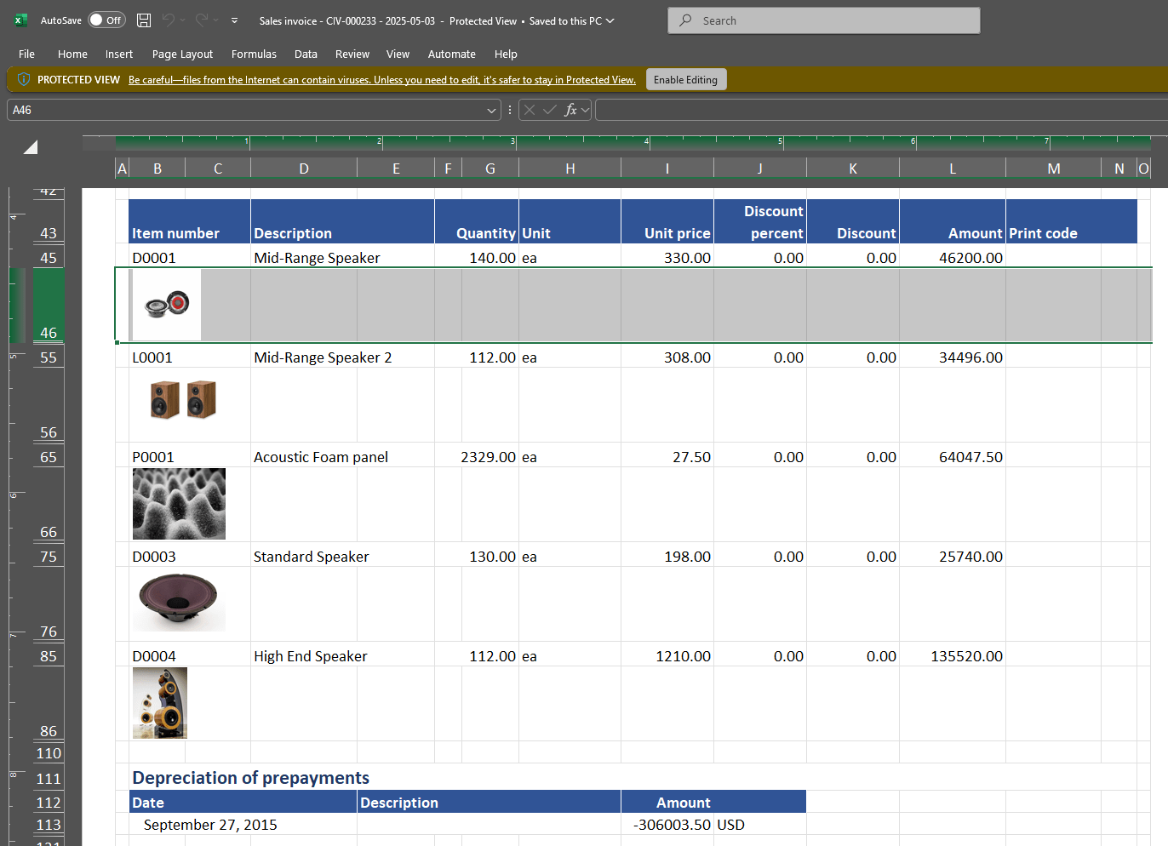Viewport: 1168px width, 846px height.
Task: Click the Select All corner triangle
Action: pyautogui.click(x=31, y=147)
